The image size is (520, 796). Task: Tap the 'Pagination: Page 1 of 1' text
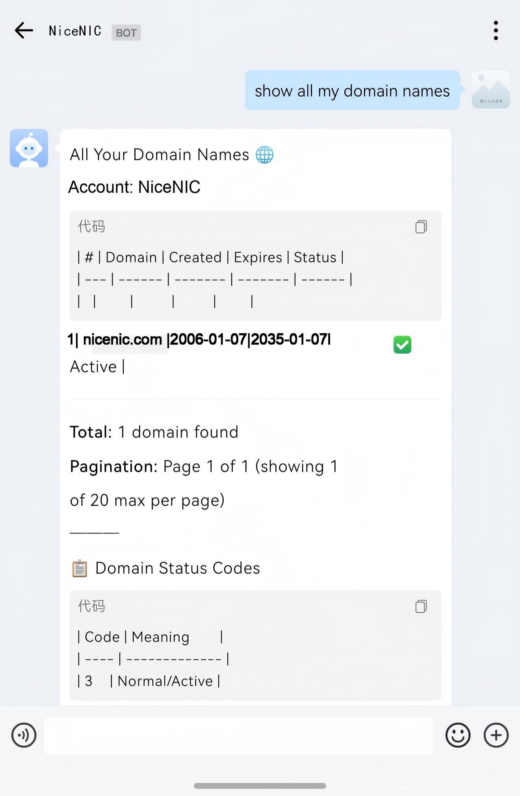(x=160, y=466)
